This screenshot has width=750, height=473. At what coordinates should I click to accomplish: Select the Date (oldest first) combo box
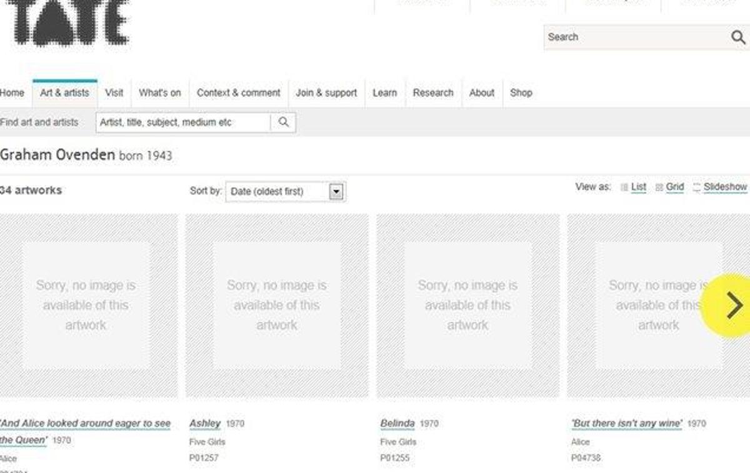tap(286, 192)
